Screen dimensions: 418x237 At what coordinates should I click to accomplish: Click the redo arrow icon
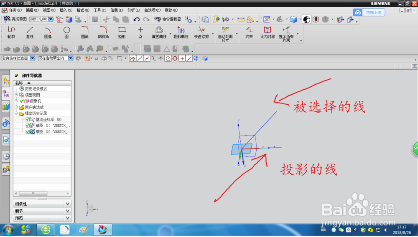pos(146,19)
